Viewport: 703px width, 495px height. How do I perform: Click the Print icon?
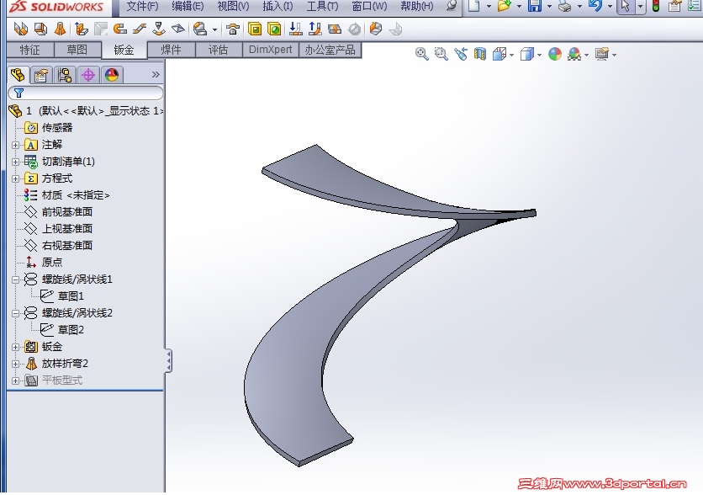tap(565, 6)
